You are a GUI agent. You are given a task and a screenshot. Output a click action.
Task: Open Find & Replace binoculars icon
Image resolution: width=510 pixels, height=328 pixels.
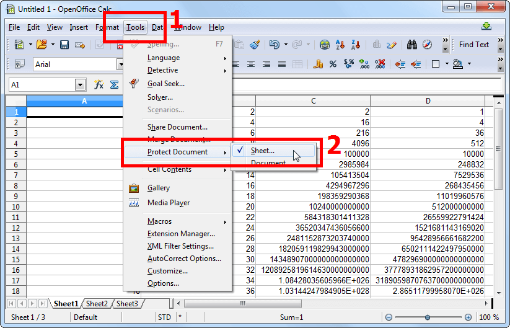coord(413,45)
